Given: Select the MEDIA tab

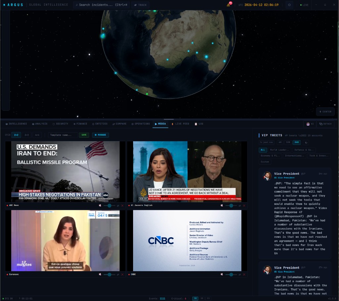Looking at the screenshot, I should (161, 124).
